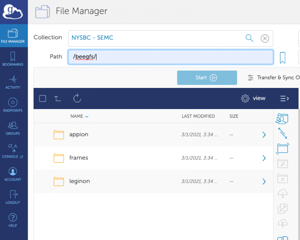Screen dimensions: 300x240
Task: Click the Download cloud icon
Action: [282, 193]
